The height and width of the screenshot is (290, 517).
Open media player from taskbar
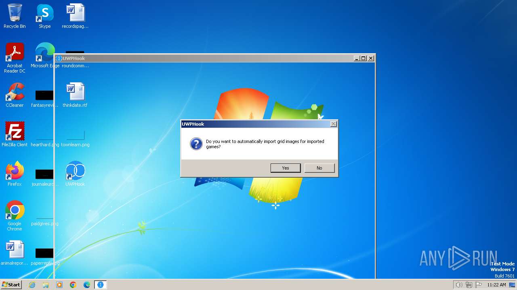(x=59, y=285)
